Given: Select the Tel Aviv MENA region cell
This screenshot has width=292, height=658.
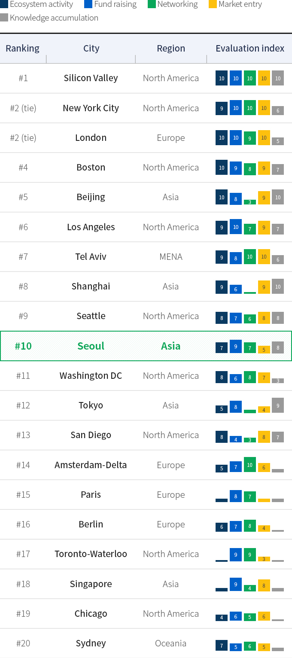Looking at the screenshot, I should tap(171, 257).
